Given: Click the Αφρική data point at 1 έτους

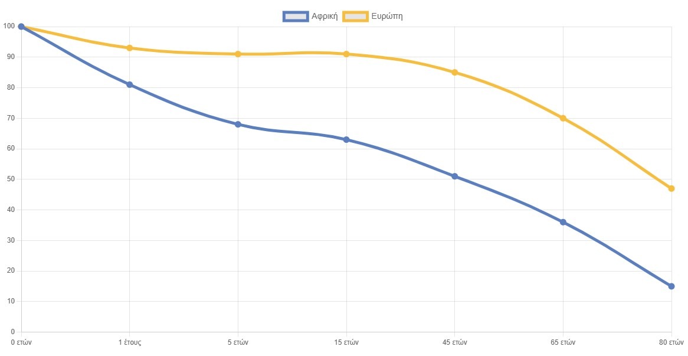Looking at the screenshot, I should pos(129,84).
